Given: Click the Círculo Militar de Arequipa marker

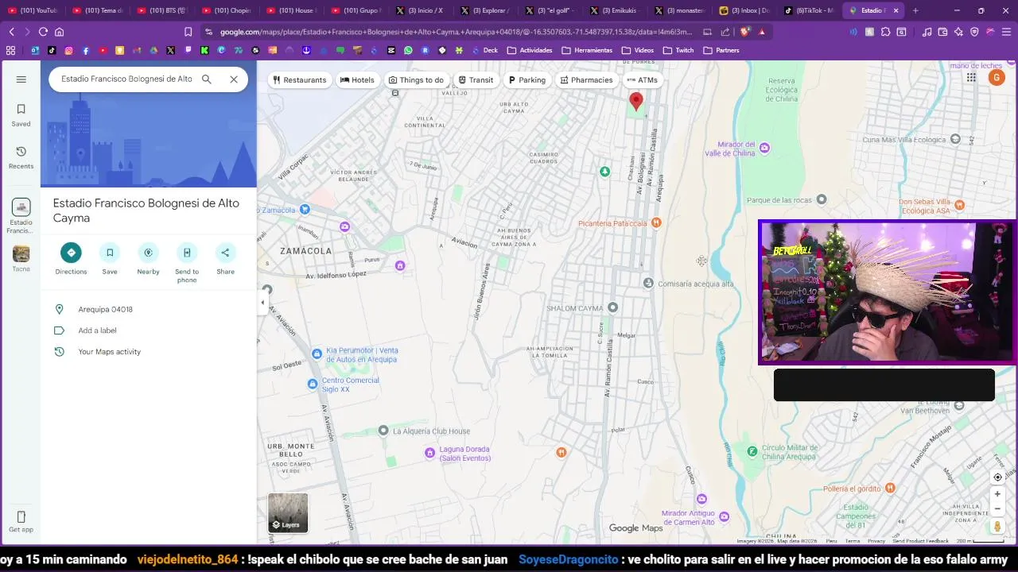Looking at the screenshot, I should coord(752,451).
